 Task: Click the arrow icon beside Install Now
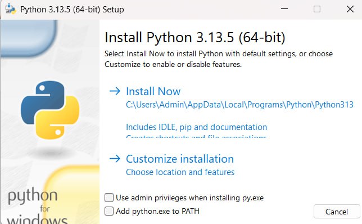(115, 91)
